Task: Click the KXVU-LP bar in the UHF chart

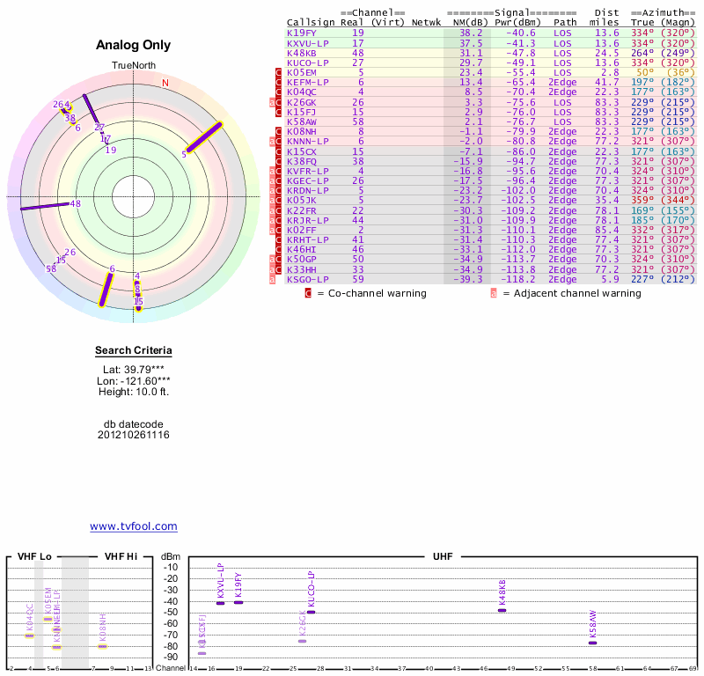Action: coord(220,603)
